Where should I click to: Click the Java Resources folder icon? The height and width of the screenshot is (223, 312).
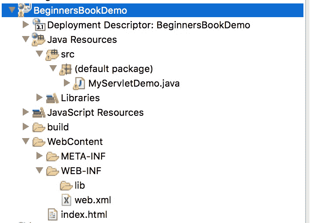[x=39, y=39]
